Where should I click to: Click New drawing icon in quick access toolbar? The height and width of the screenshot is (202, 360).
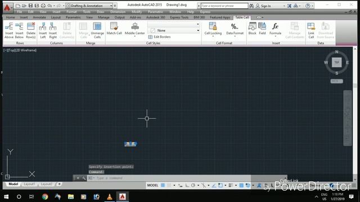18,6
